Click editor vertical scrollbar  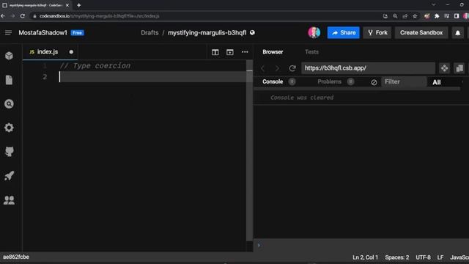tap(249, 150)
